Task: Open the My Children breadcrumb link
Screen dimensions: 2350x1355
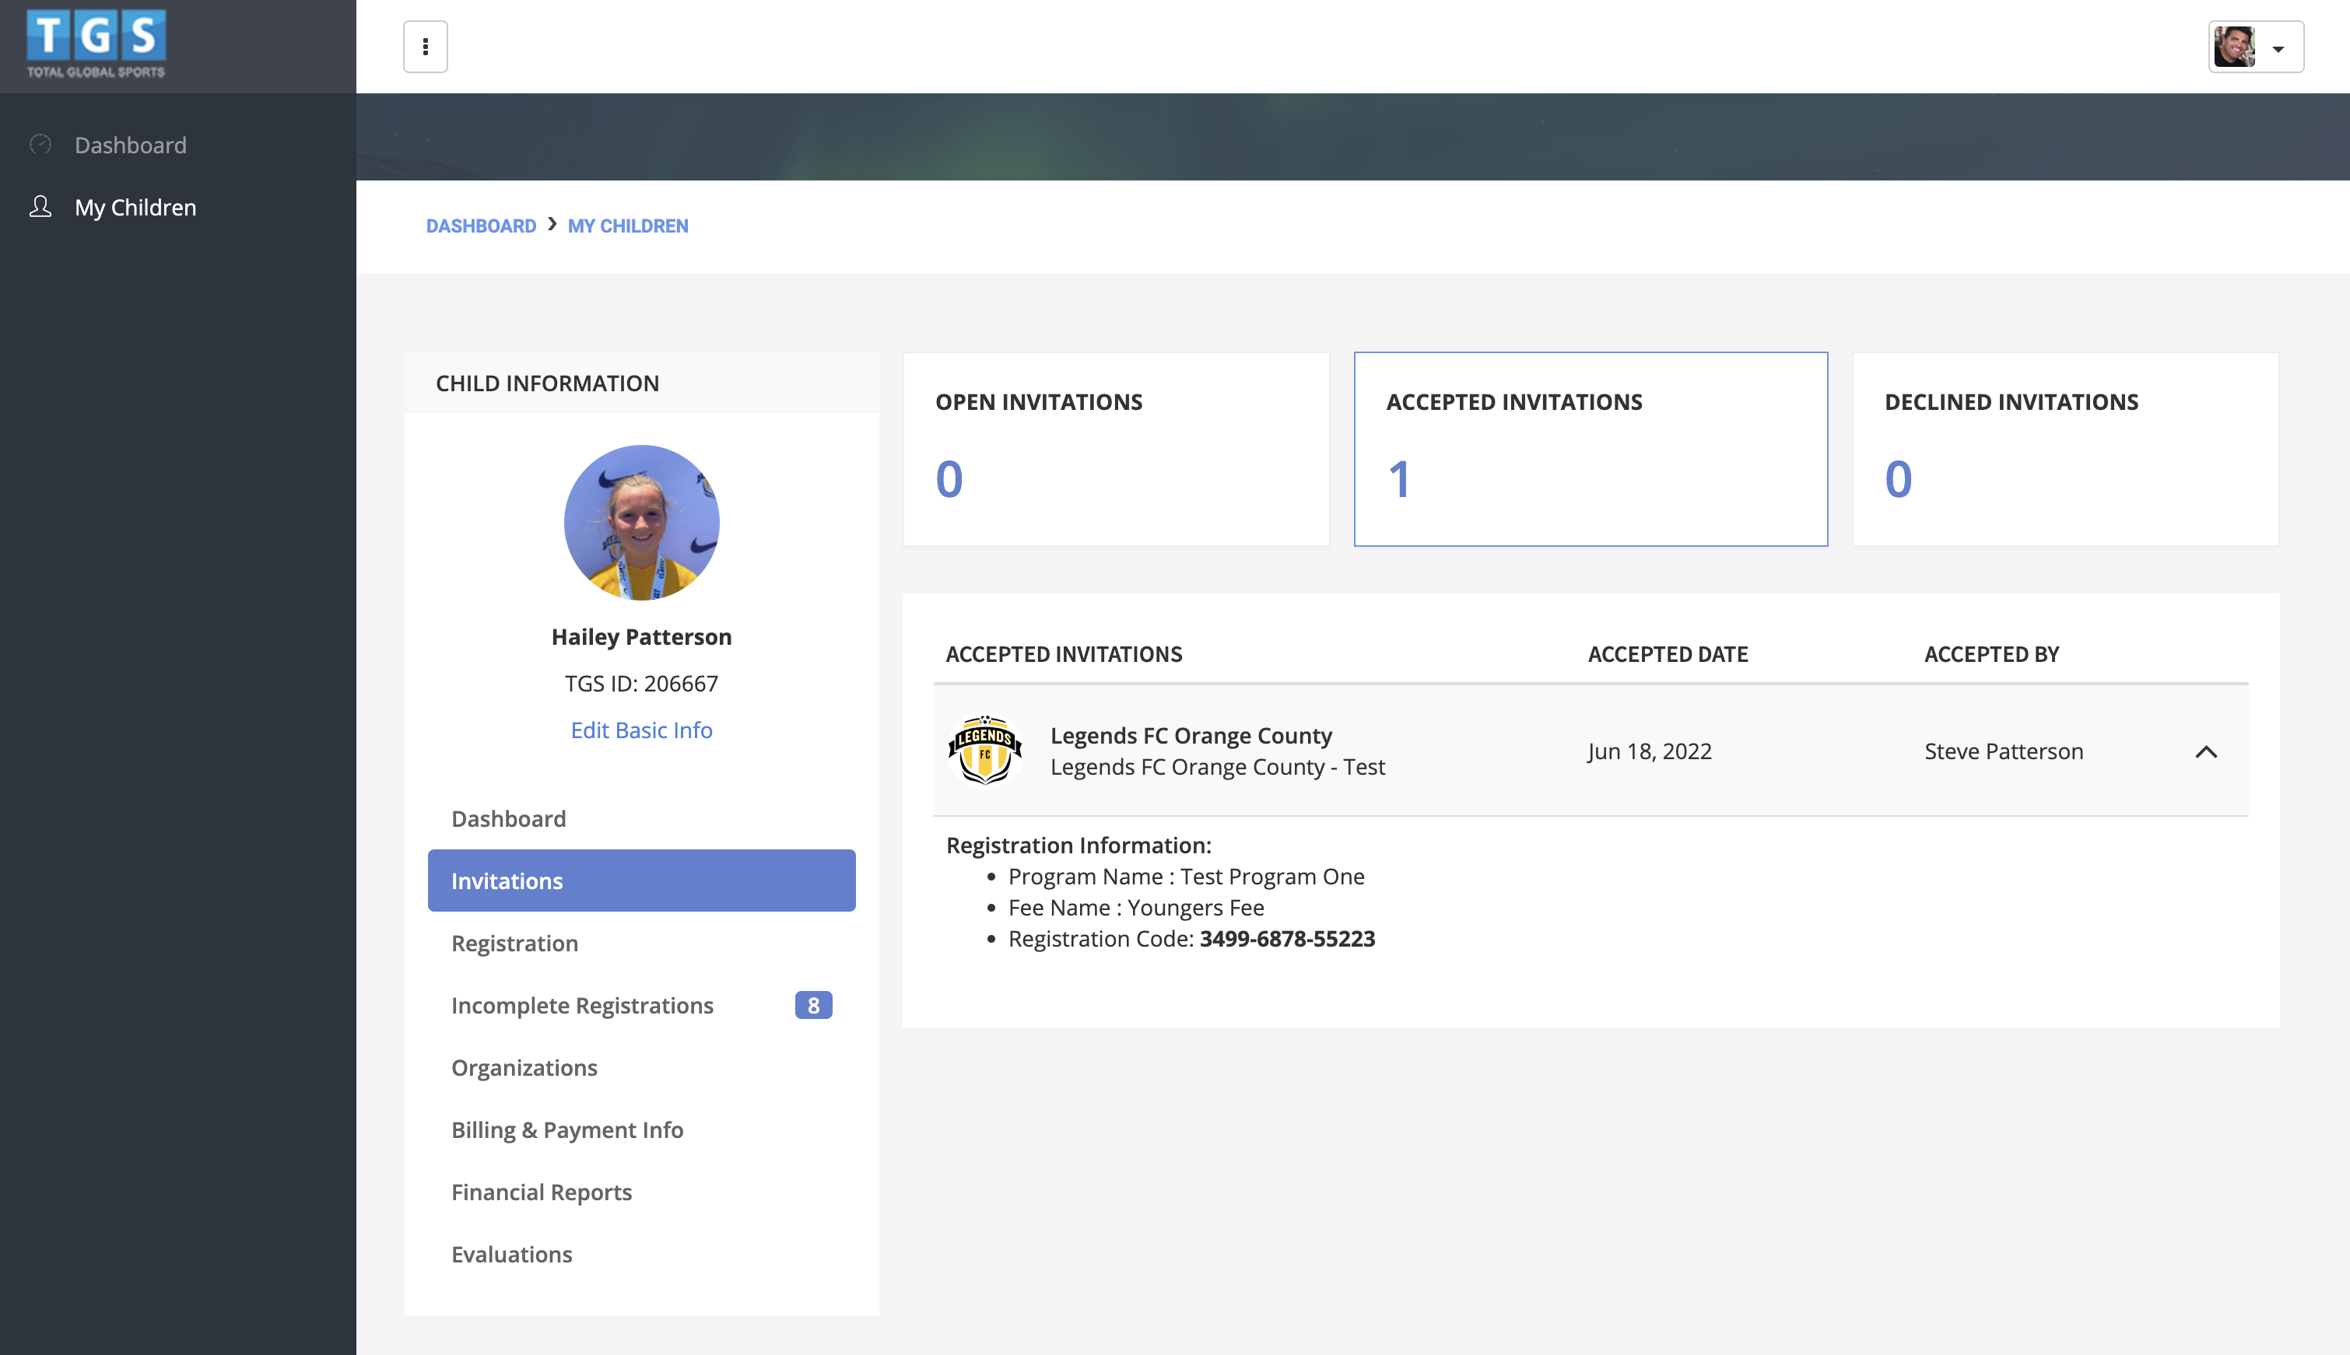Action: [x=627, y=226]
